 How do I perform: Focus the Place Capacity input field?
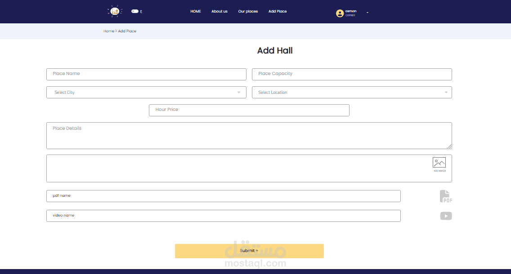pos(352,74)
